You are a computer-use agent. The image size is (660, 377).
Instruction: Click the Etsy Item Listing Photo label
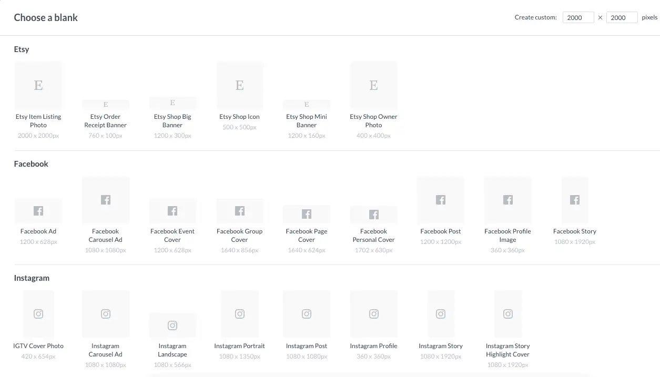[38, 121]
